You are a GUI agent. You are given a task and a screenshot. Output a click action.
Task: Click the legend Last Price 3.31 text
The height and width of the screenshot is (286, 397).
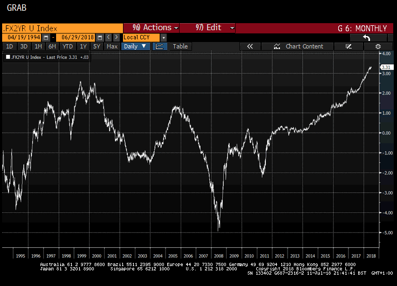click(x=62, y=57)
